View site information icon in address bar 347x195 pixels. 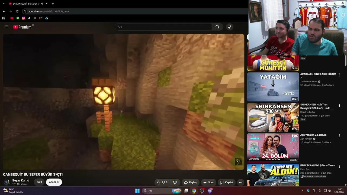(25, 11)
